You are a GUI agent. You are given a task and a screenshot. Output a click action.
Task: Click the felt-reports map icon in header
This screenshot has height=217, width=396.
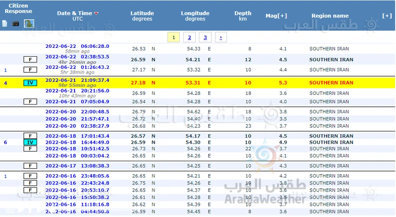pos(29,23)
